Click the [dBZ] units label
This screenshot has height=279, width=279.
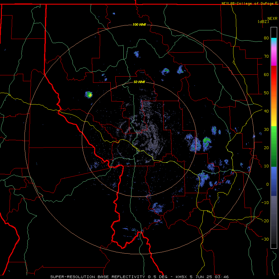[x=263, y=21]
